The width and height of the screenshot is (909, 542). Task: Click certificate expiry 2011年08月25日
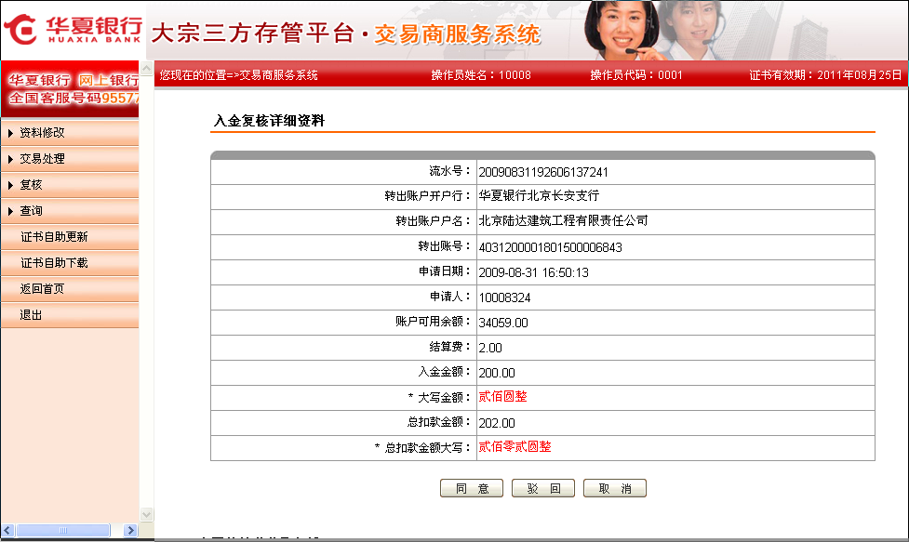[859, 75]
